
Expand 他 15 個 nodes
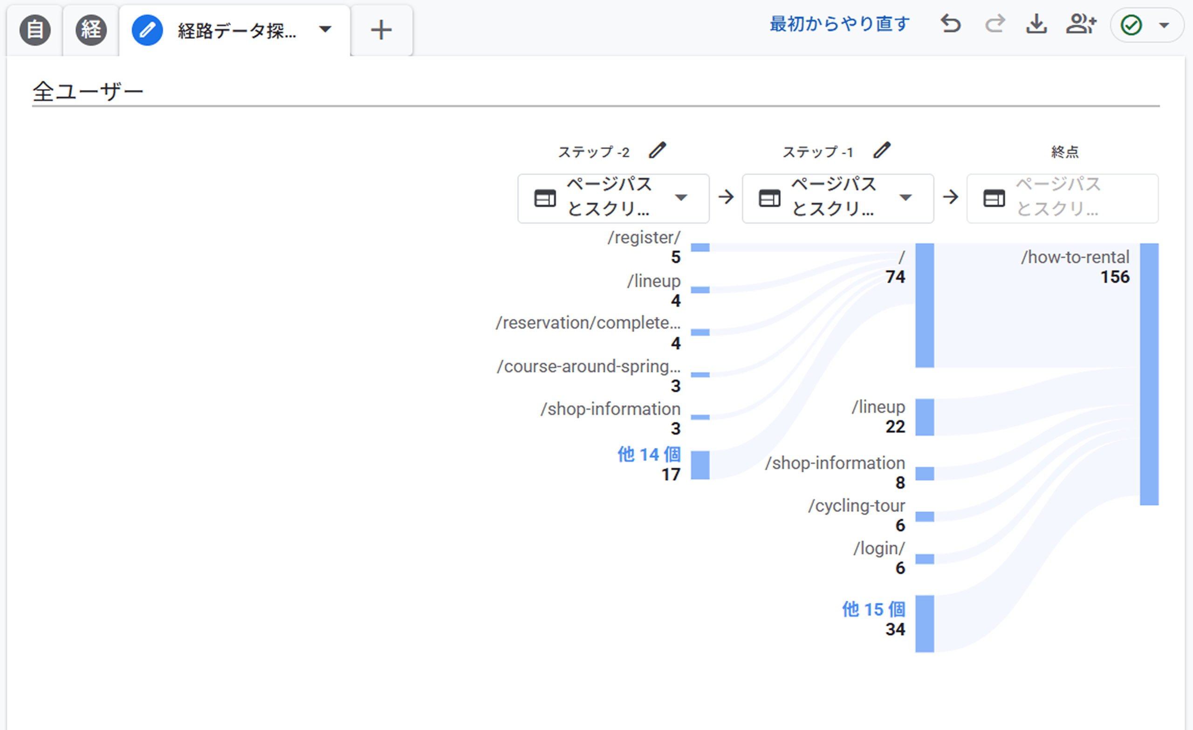(873, 609)
